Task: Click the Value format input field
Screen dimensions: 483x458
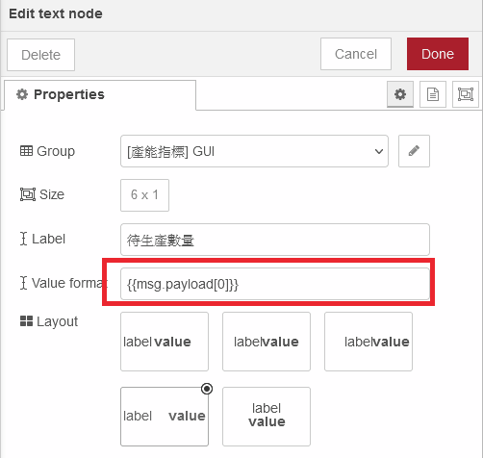Action: (x=275, y=284)
